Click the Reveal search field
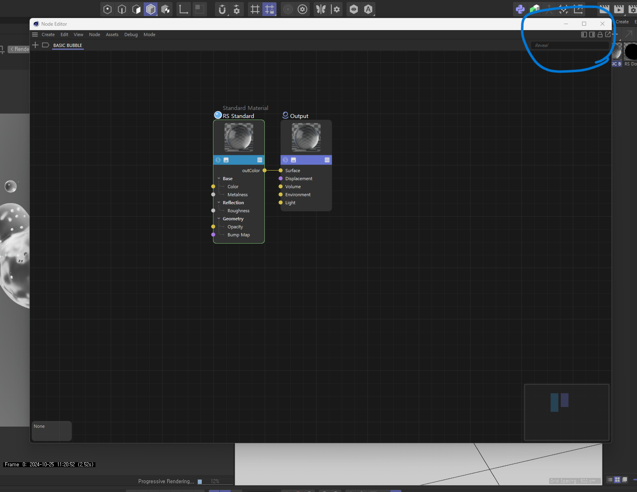Screen dimensions: 637x492 pos(570,45)
